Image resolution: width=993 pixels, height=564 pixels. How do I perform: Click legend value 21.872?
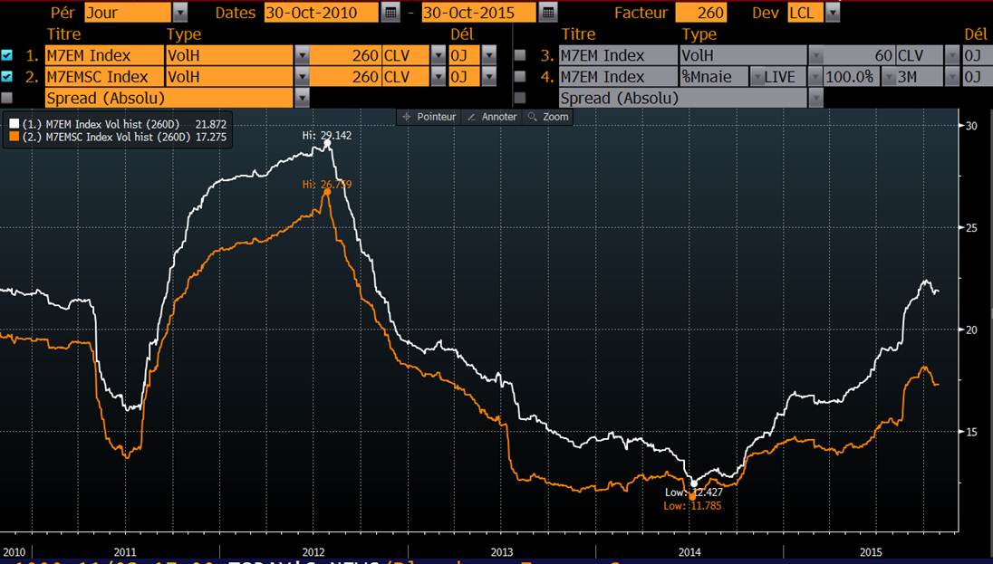[x=211, y=124]
